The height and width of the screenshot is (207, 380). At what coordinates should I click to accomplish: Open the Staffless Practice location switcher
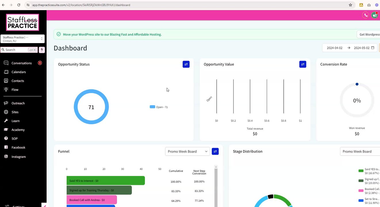pos(22,39)
